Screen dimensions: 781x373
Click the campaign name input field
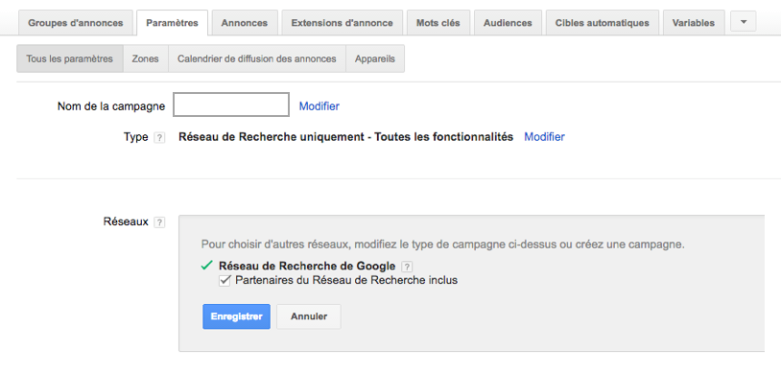231,105
